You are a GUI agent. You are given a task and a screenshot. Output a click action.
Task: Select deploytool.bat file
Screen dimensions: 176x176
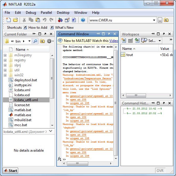coord(26,80)
